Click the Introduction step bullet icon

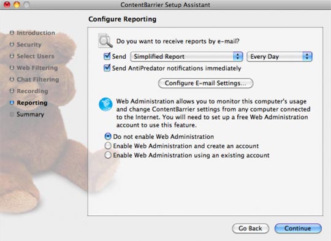click(x=12, y=33)
